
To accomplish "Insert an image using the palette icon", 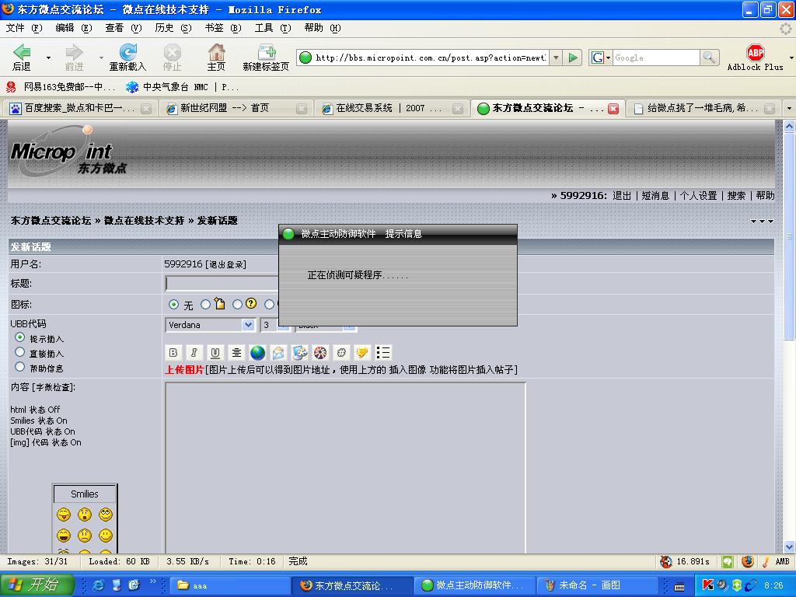I will (299, 352).
